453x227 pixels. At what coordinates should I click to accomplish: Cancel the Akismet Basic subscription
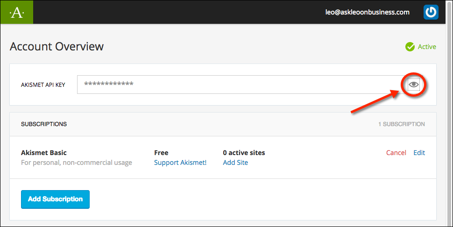(x=396, y=153)
